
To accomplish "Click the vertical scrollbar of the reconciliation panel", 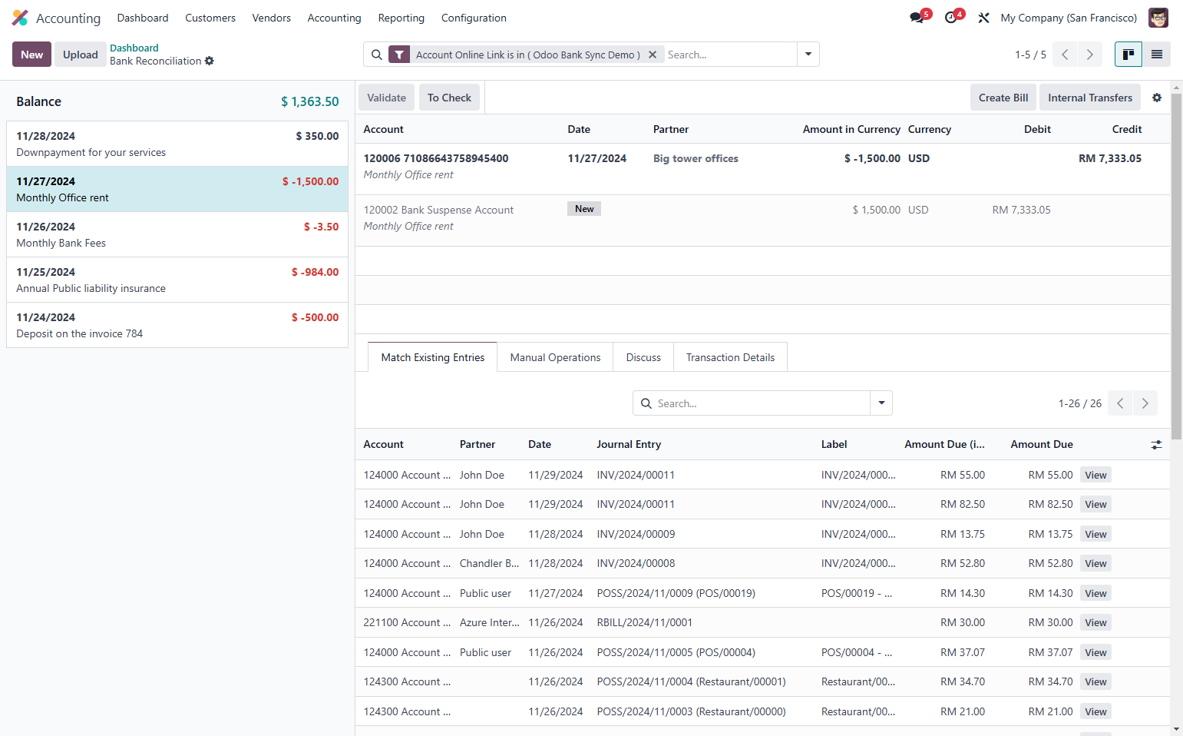I will tap(1176, 265).
